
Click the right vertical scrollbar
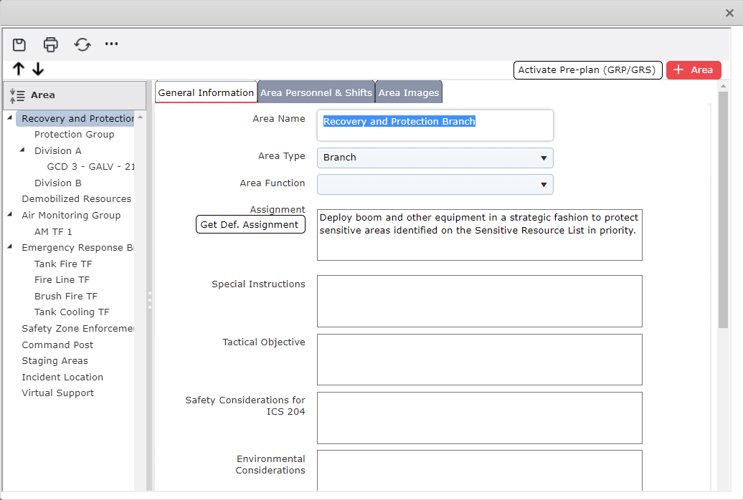724,215
